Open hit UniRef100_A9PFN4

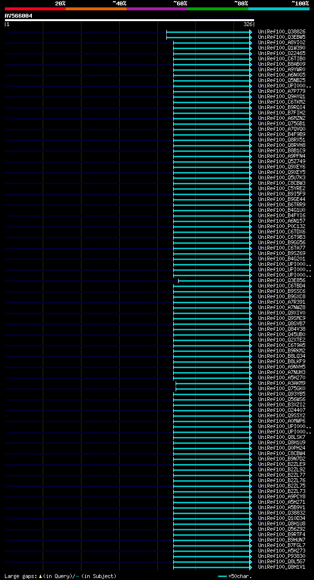282,156
